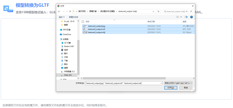Uncheck the textured_output.mtl checkbox

coord(84,29)
